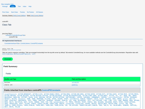145x109 pixels.
Task: Open the THEME_RETRO constant link
Action: tap(59, 105)
